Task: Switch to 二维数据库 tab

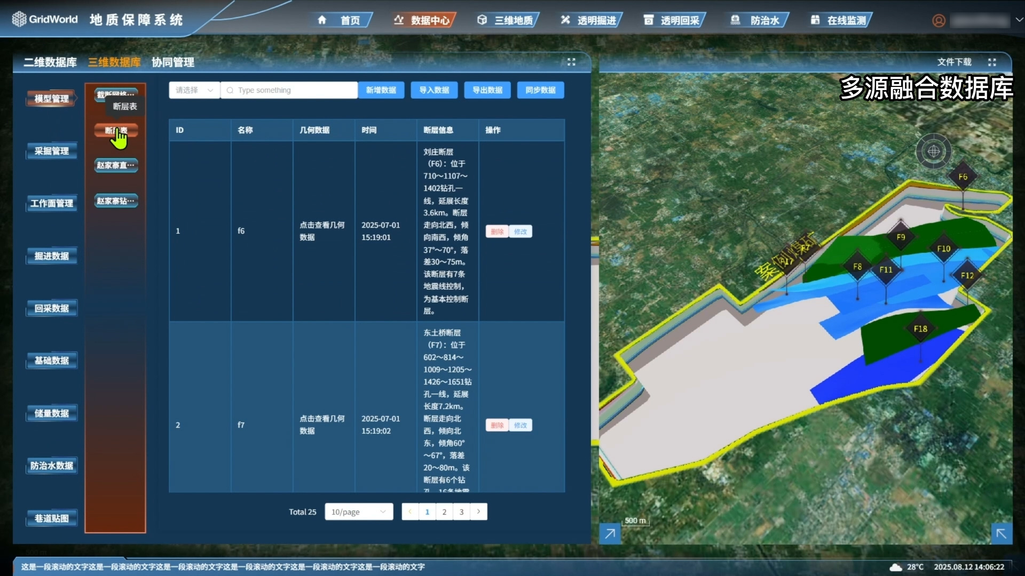Action: (x=50, y=62)
